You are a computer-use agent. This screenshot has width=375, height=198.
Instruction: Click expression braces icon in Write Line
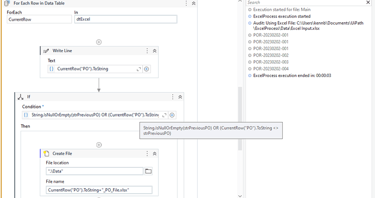52,69
